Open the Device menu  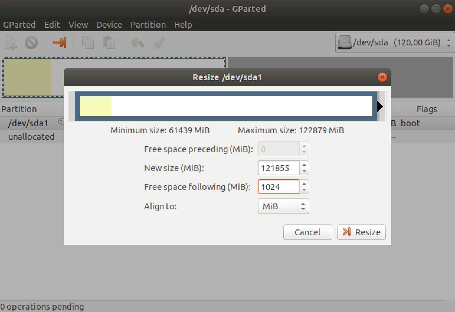tap(109, 24)
